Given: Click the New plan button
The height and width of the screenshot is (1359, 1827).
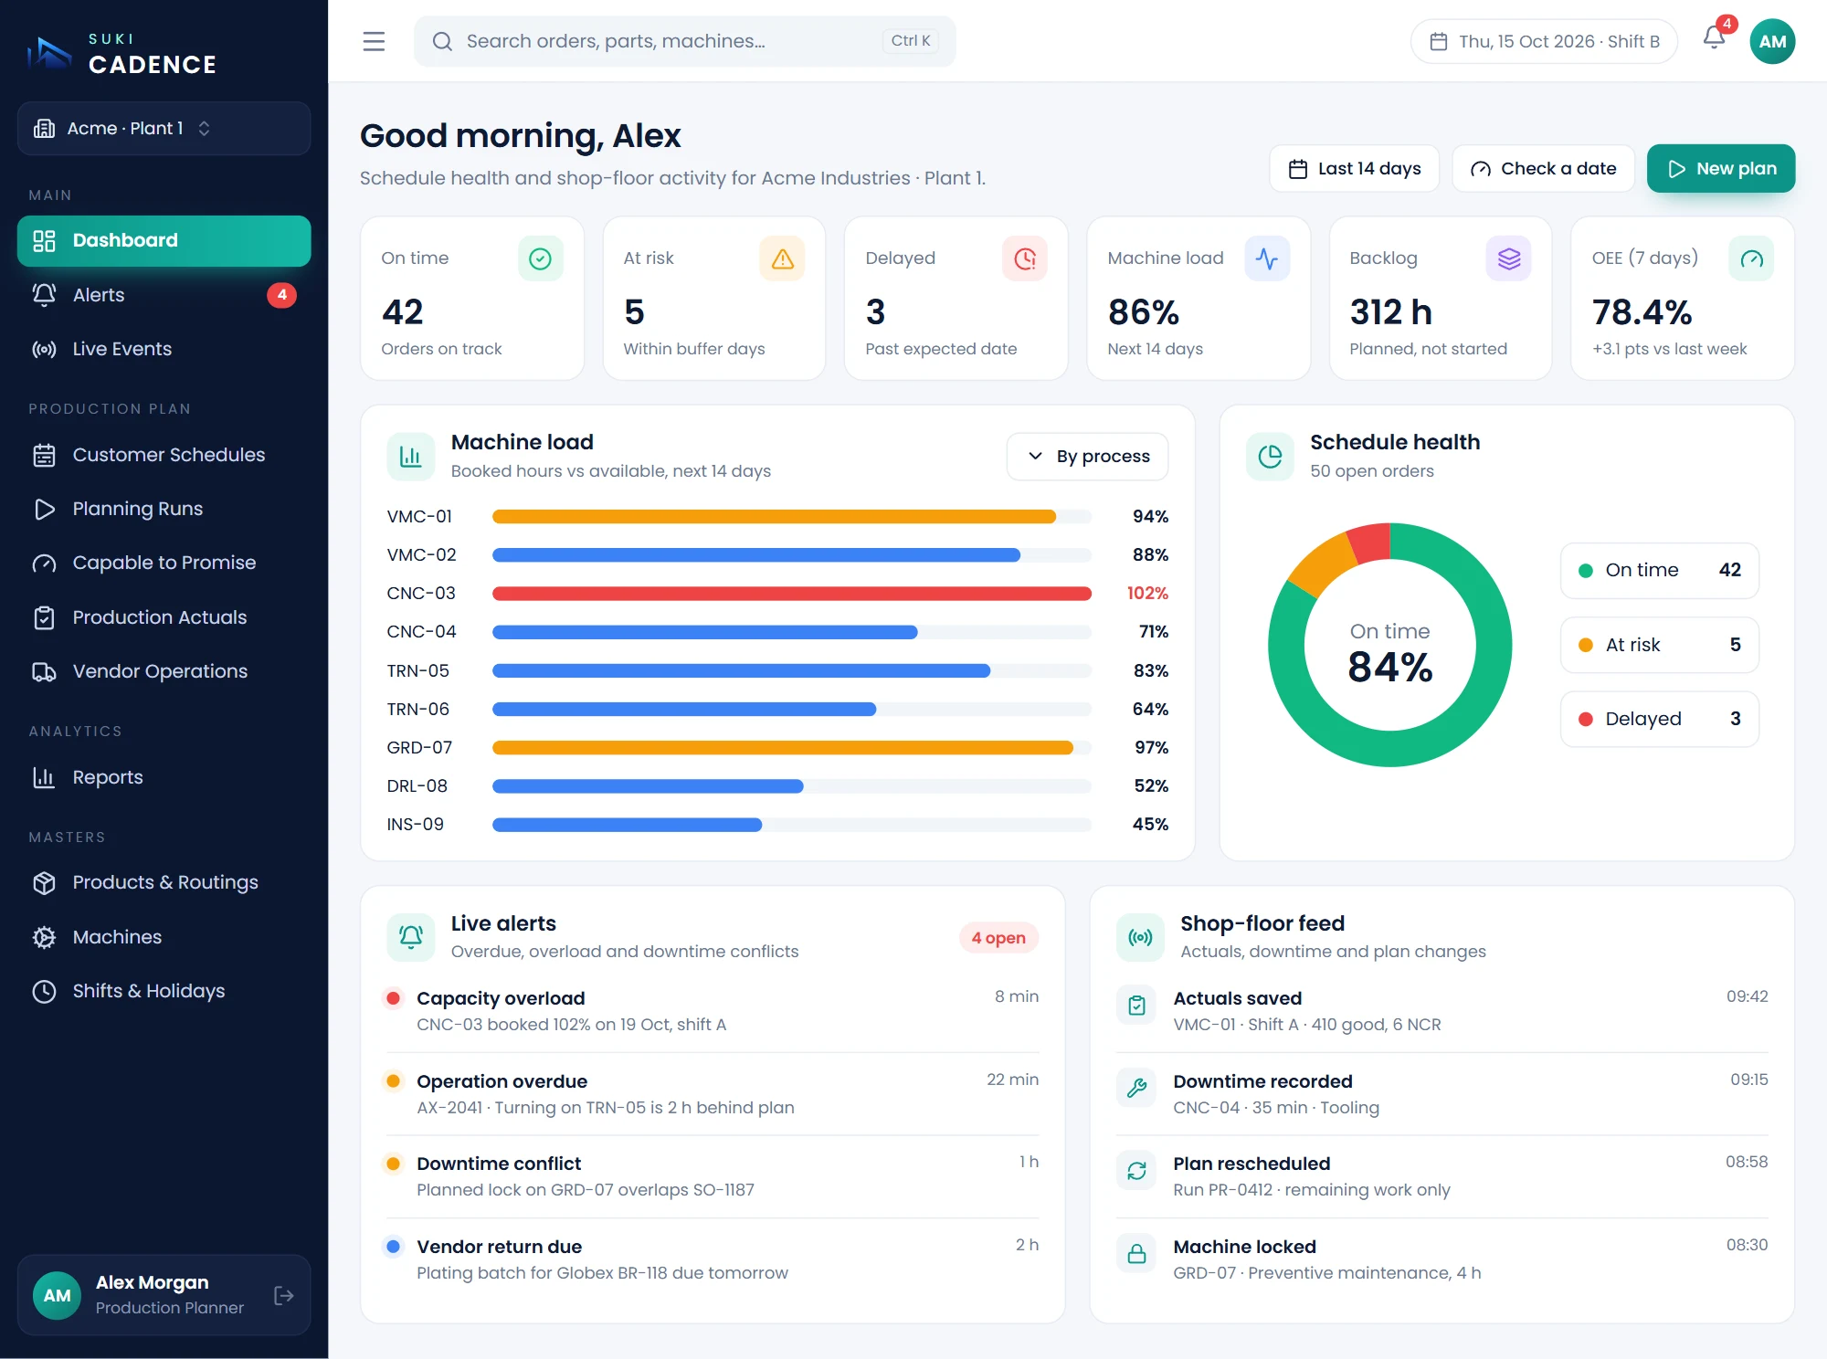Looking at the screenshot, I should coord(1721,168).
